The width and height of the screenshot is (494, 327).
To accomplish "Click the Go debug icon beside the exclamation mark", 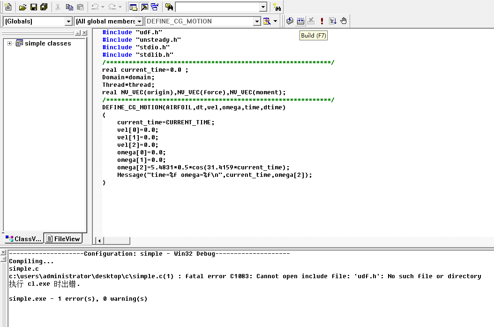I will click(333, 21).
